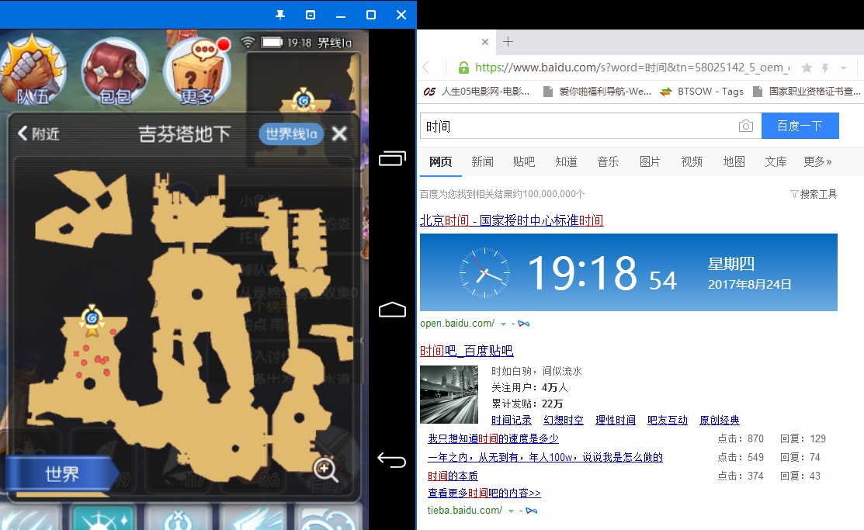Expand dropdown arrow beside tieba.baidu.com
The width and height of the screenshot is (864, 530).
(x=511, y=511)
